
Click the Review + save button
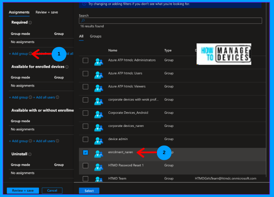click(23, 190)
